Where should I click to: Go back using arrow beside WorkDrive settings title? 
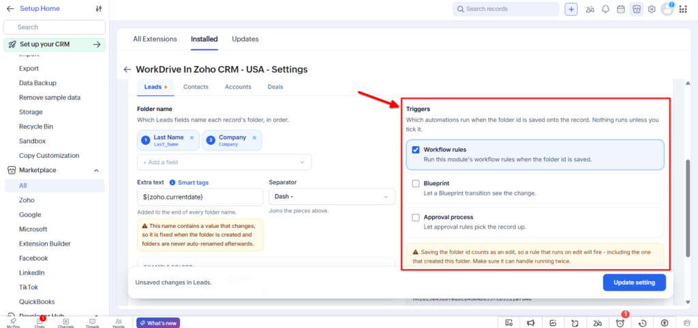coord(127,69)
